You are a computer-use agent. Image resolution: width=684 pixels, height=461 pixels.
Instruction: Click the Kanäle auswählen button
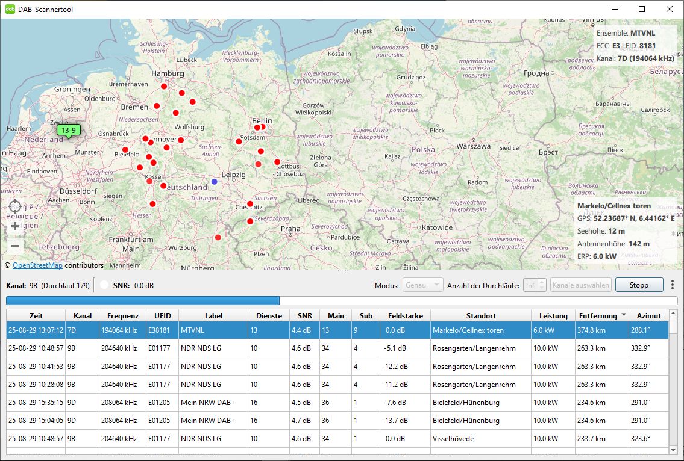tap(580, 285)
